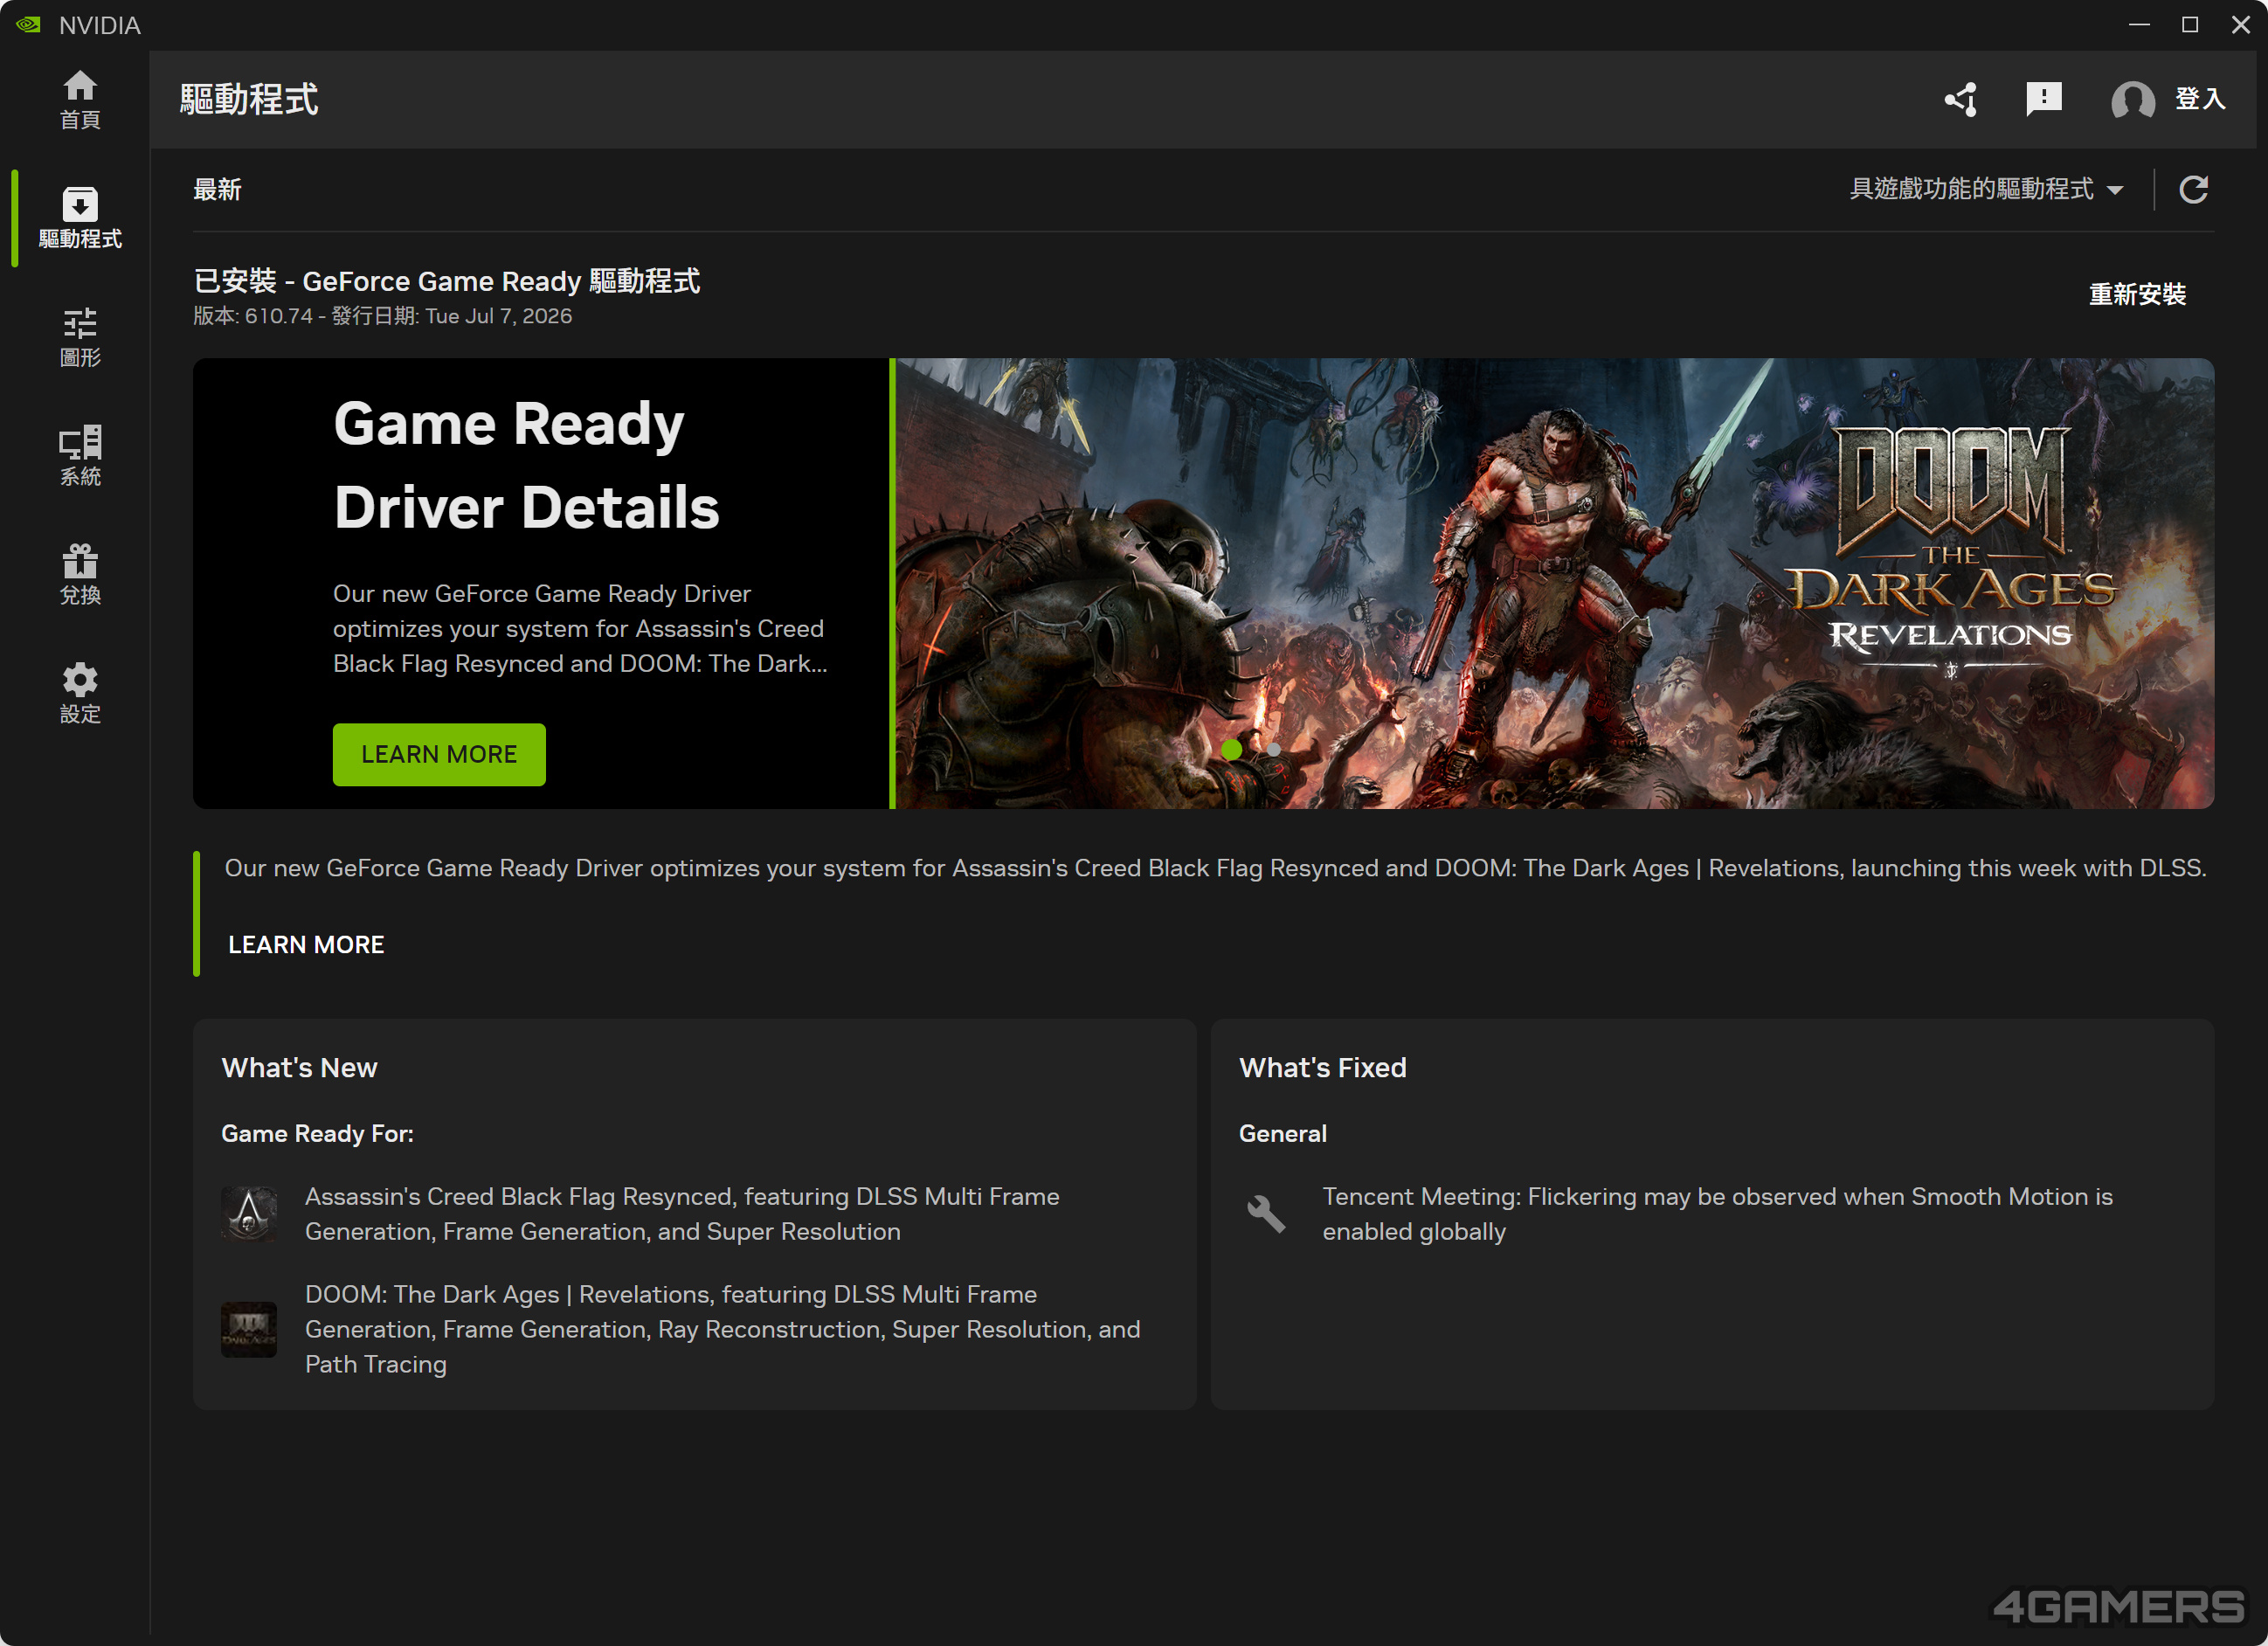Click the version '610.74' release date line

tap(383, 316)
